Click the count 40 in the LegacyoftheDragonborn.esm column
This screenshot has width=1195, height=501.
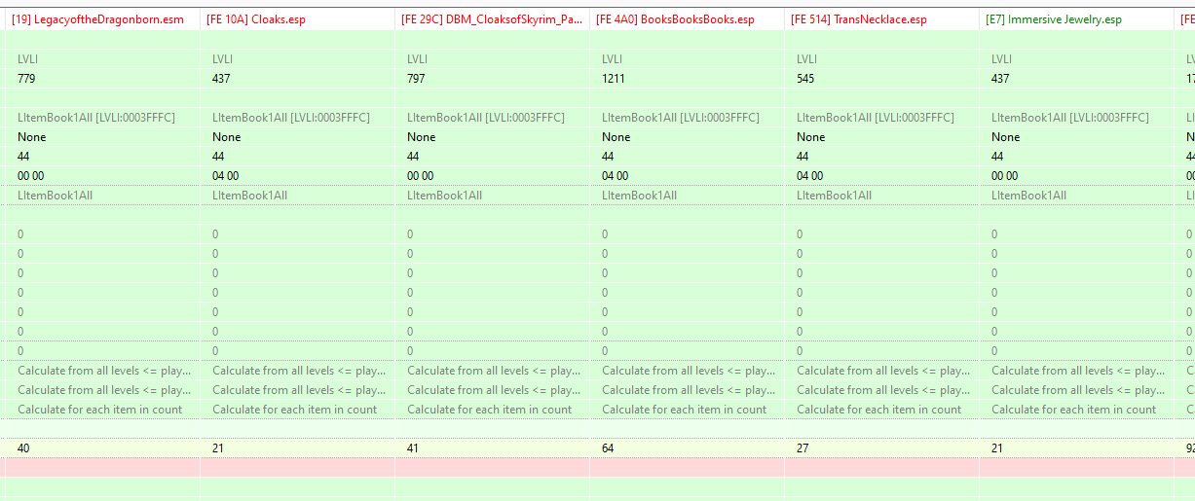pyautogui.click(x=23, y=448)
